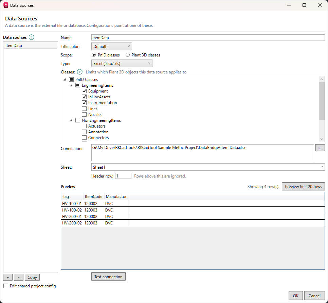Click the OK button

(x=296, y=296)
